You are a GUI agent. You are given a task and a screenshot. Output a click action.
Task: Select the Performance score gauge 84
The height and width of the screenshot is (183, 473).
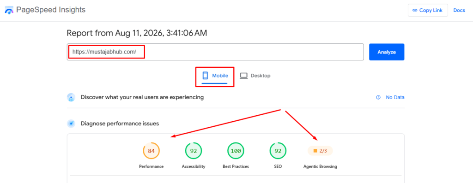tap(151, 151)
